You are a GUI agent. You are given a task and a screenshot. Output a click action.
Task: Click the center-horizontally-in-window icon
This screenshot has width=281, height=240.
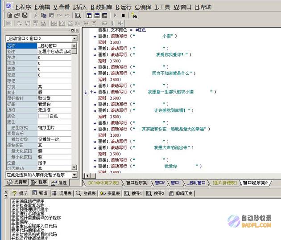pos(54,23)
